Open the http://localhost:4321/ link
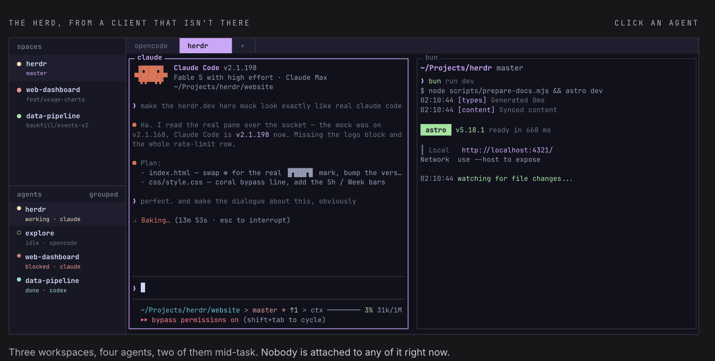Image resolution: width=715 pixels, height=361 pixels. [507, 150]
